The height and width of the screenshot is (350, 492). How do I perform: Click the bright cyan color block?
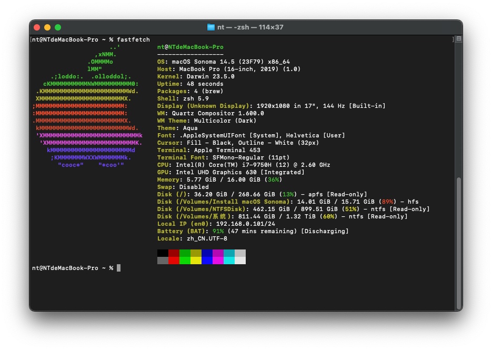[x=229, y=261]
